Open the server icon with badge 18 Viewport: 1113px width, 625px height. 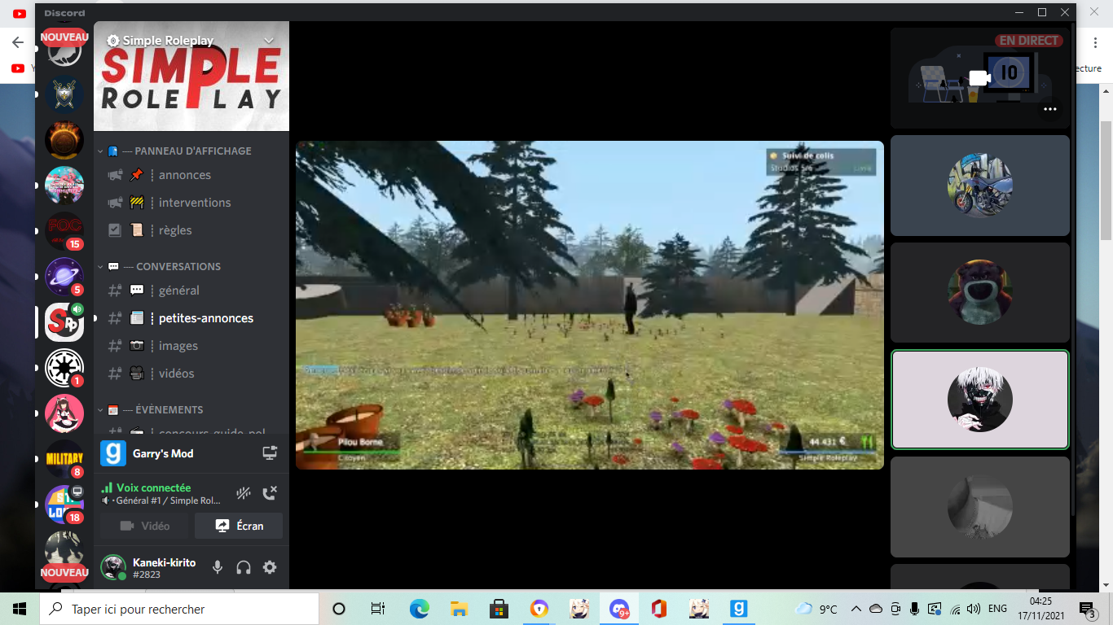click(x=64, y=505)
